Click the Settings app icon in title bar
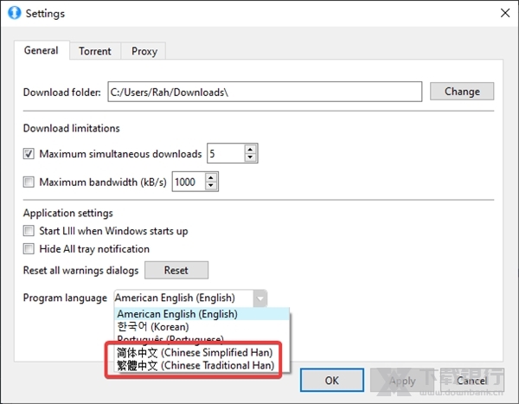The image size is (519, 404). click(x=14, y=13)
